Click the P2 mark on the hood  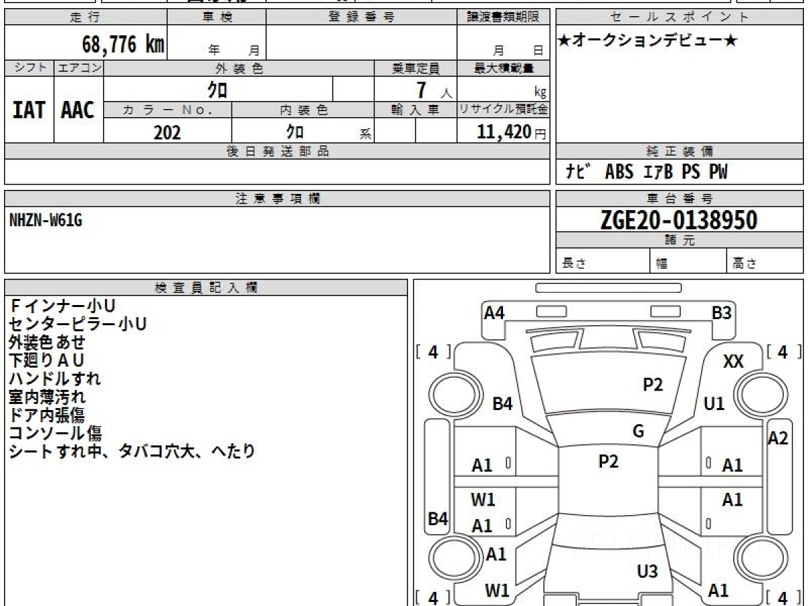pyautogui.click(x=652, y=384)
